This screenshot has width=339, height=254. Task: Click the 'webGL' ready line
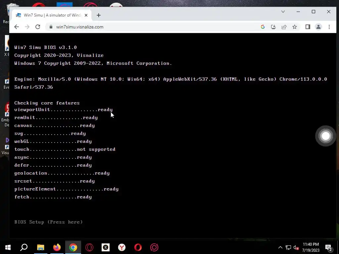tap(53, 142)
